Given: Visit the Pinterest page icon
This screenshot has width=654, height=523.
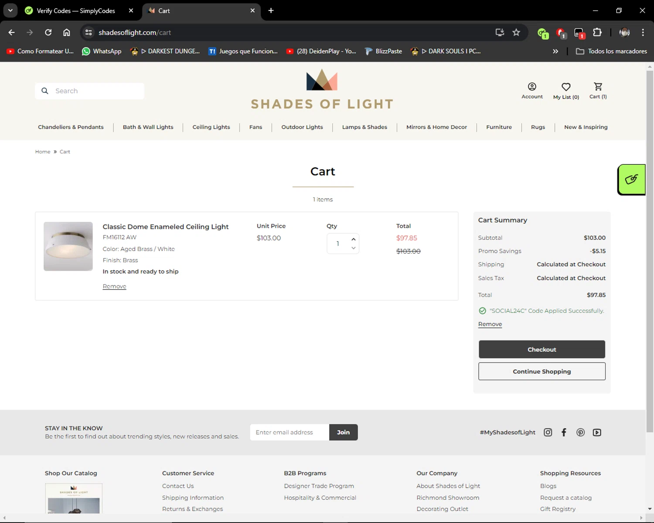Looking at the screenshot, I should pos(580,432).
